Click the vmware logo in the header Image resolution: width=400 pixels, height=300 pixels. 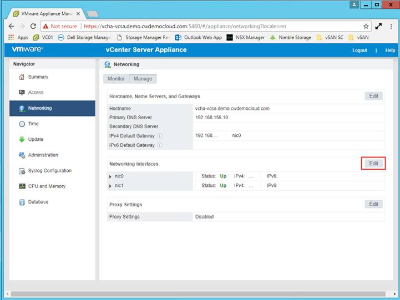[27, 49]
